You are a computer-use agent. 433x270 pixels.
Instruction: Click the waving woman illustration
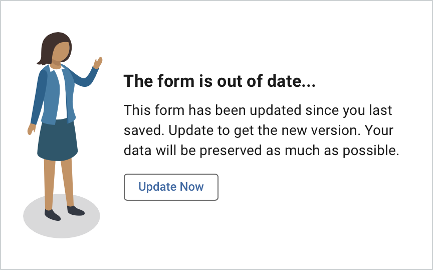point(60,125)
